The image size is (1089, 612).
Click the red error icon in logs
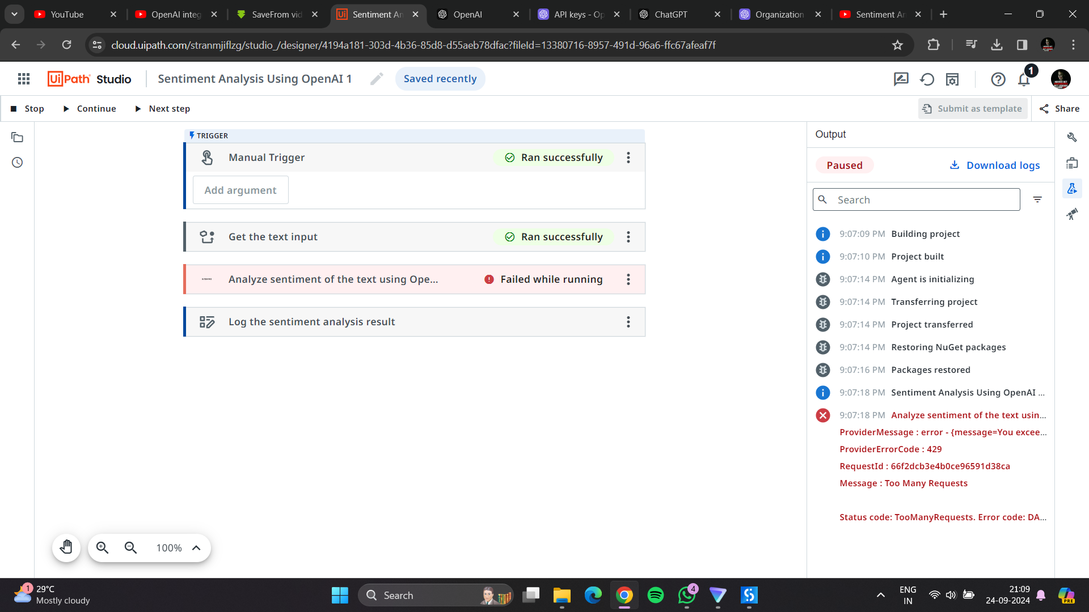pos(823,415)
